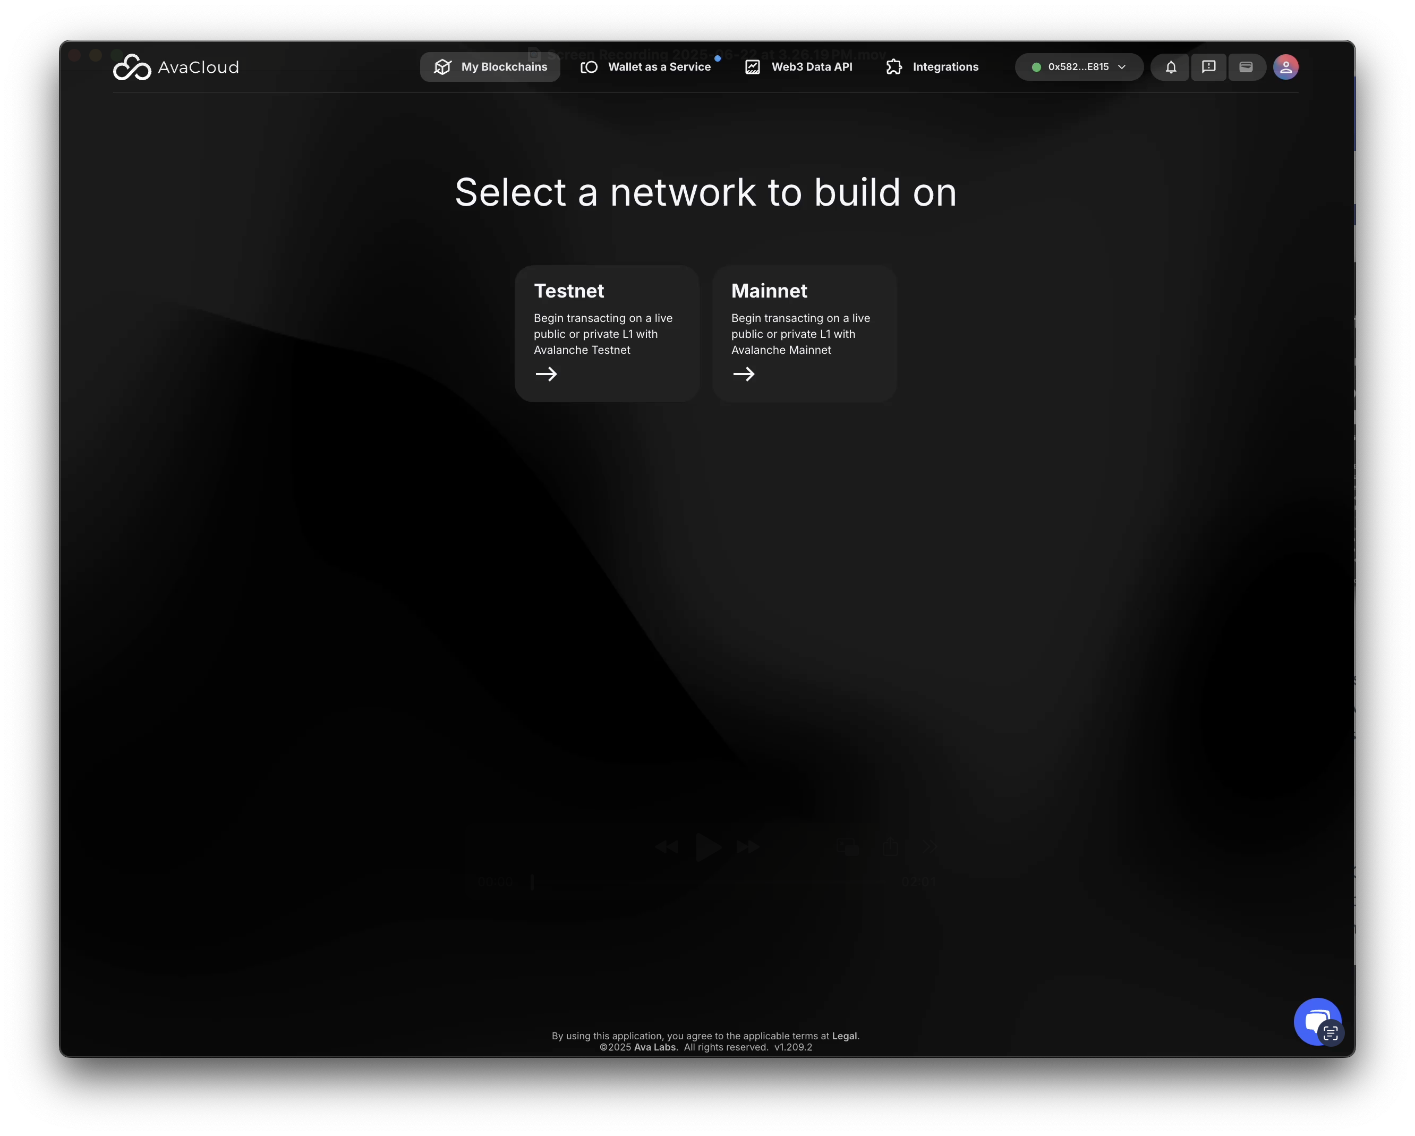Click the arrow in the Testnet card

[x=546, y=374]
